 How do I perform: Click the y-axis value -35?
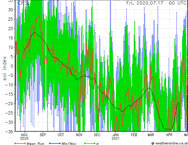pyautogui.click(x=9, y=132)
